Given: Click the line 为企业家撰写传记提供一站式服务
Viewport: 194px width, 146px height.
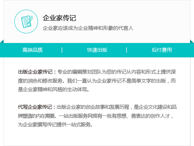Looking at the screenshot, I should 55,124.
